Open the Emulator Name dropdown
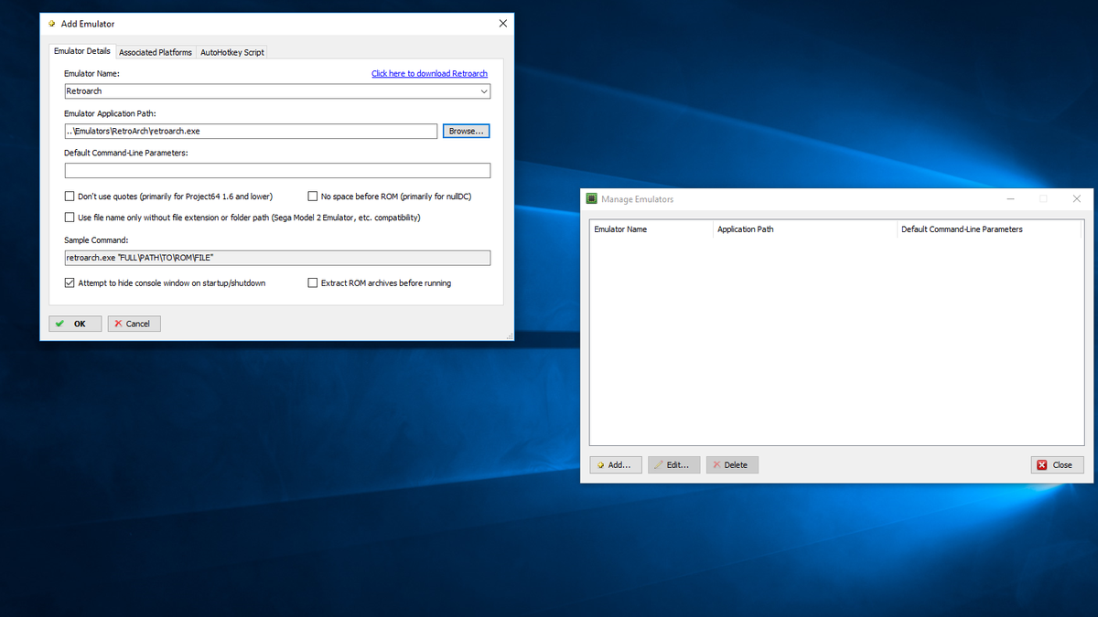Image resolution: width=1098 pixels, height=617 pixels. point(484,91)
